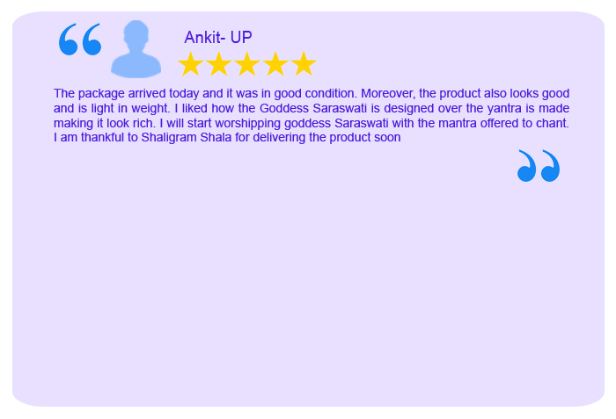Click the reviewer name "Ankit- UP"

tap(218, 37)
